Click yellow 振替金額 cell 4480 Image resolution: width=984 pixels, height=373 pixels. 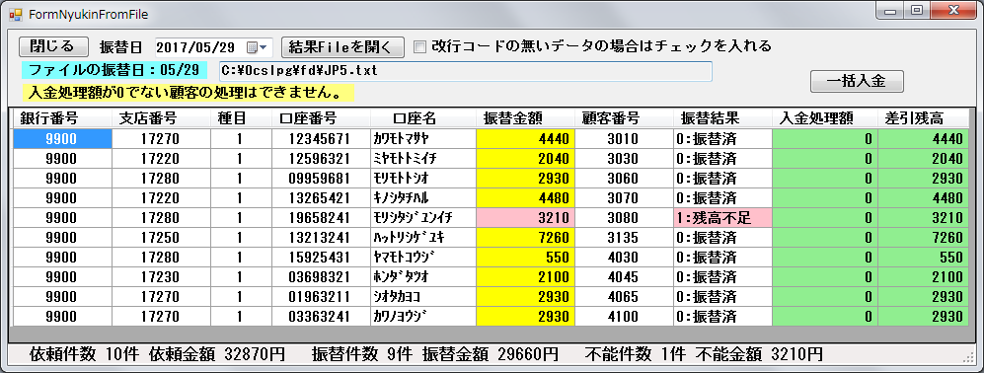pyautogui.click(x=526, y=197)
